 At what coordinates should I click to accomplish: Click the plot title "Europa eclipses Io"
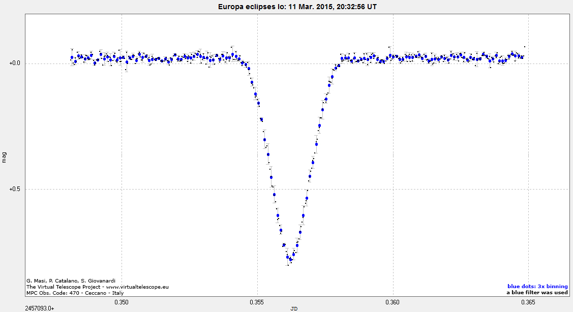(286, 7)
